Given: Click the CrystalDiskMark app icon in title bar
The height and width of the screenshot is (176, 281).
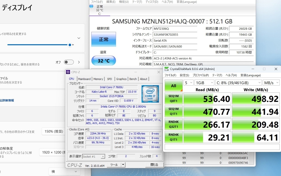Looking at the screenshot, I should (166, 69).
